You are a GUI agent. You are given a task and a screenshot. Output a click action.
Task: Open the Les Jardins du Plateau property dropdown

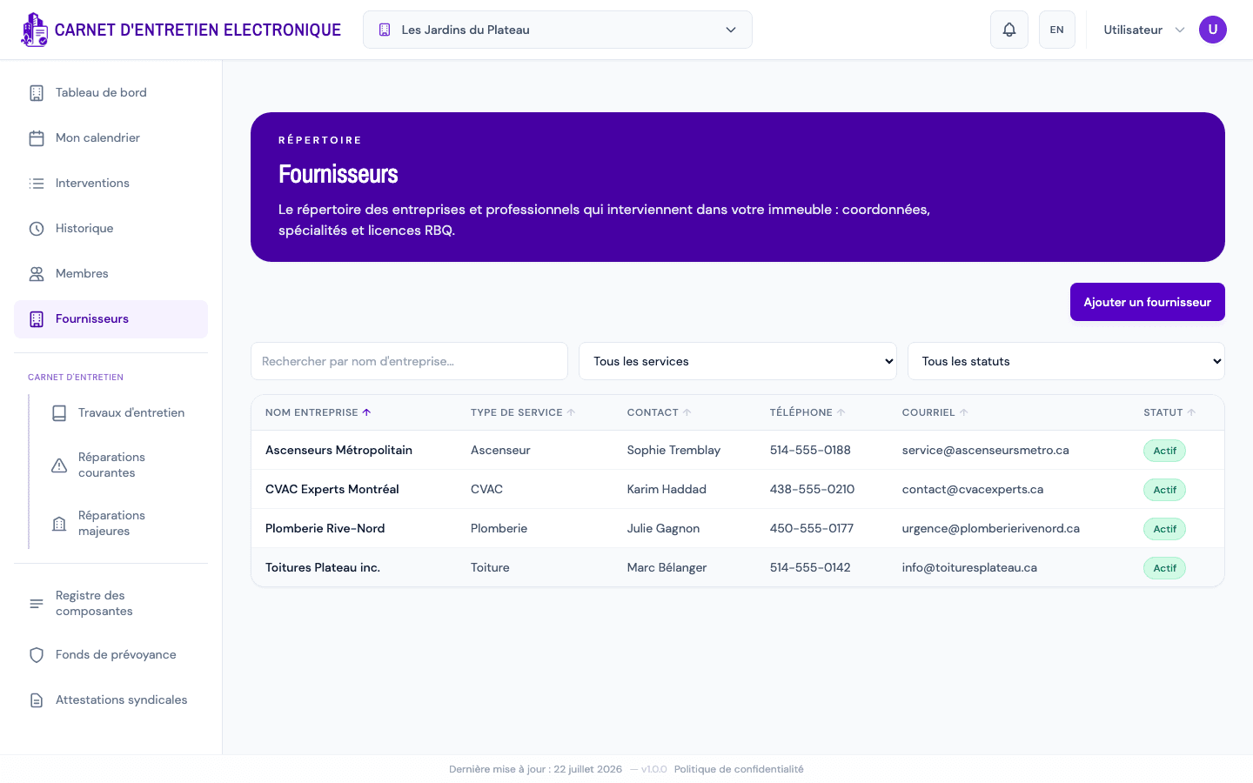(x=558, y=30)
